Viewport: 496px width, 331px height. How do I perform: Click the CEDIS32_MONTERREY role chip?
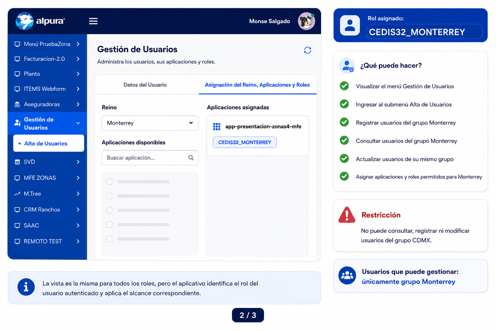245,143
